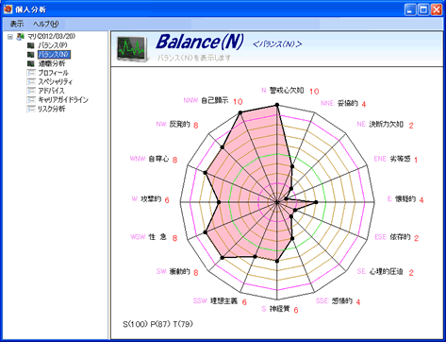Click the document icon beside プロフィール
Screen dimensions: 446x342
click(x=31, y=73)
